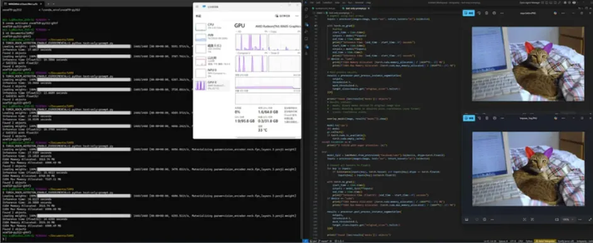Viewport: 593px width, 243px height.
Task: Open the Compute 0 engine graph dropdown
Action: (x=243, y=53)
